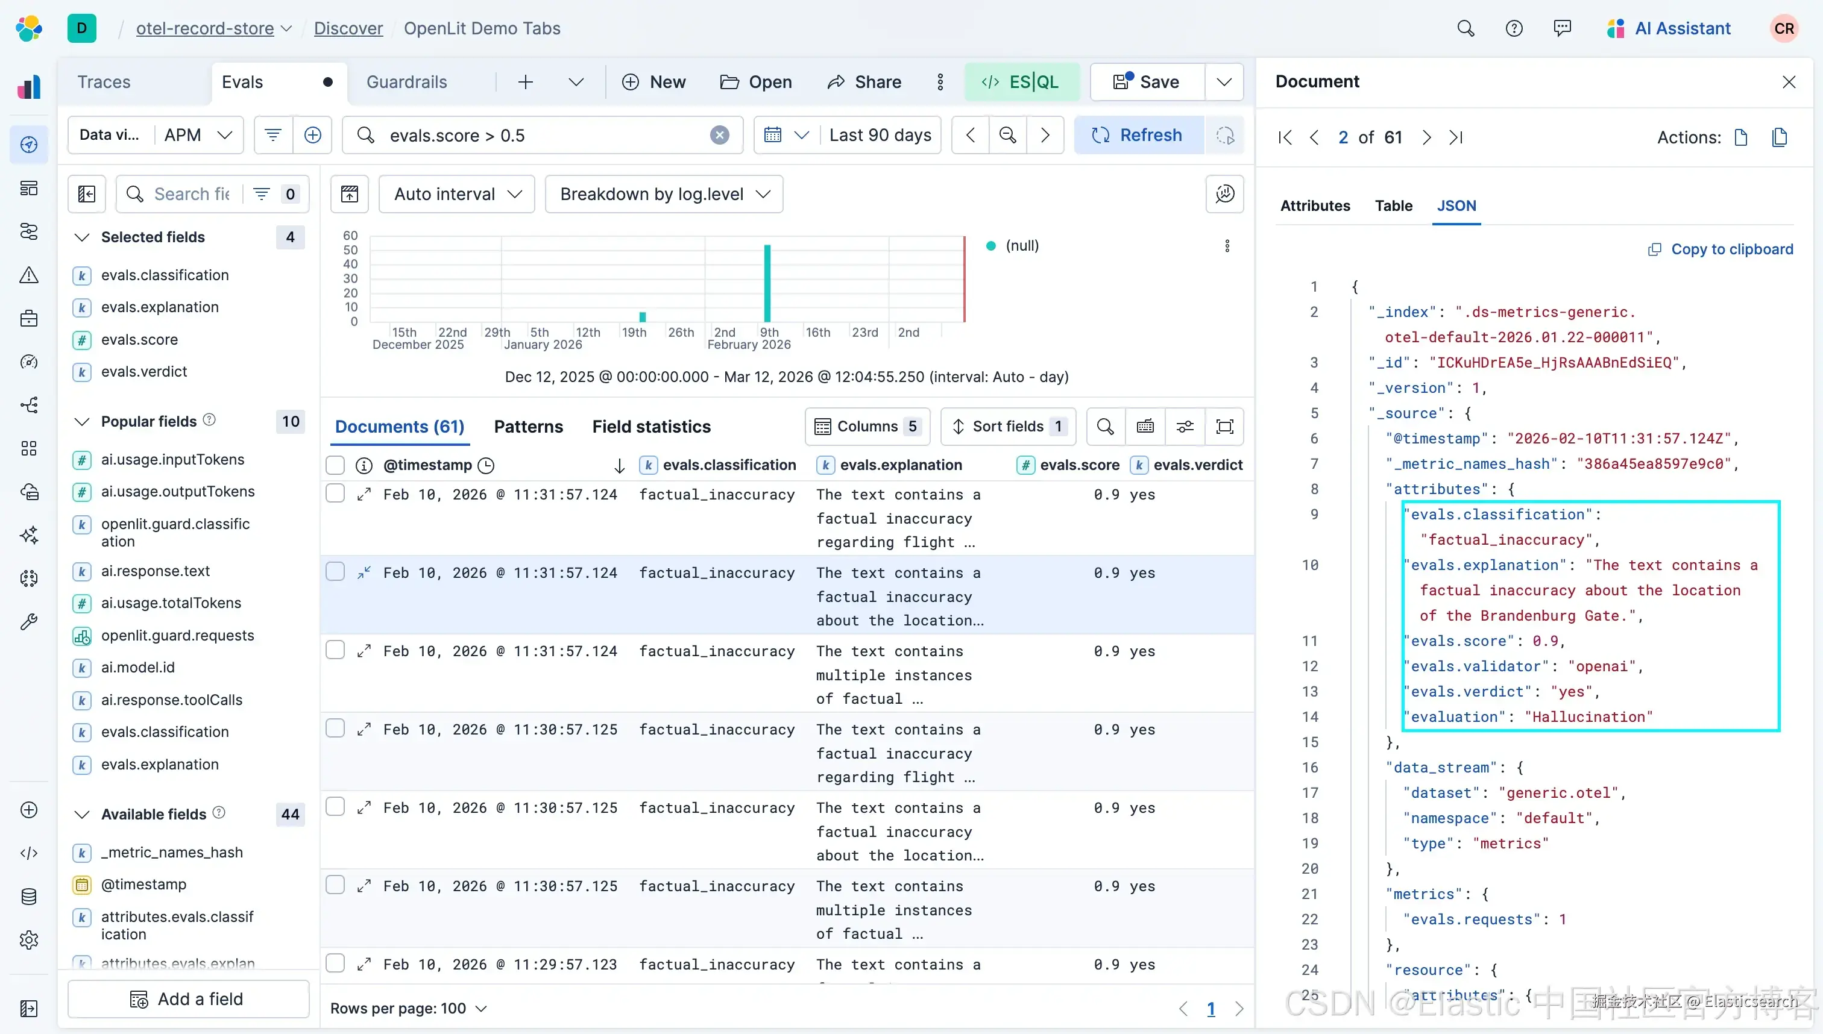Jump to last document arrow icon

click(1456, 137)
